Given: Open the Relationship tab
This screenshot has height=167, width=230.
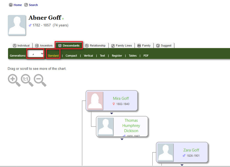Looking at the screenshot, I should pyautogui.click(x=95, y=45).
